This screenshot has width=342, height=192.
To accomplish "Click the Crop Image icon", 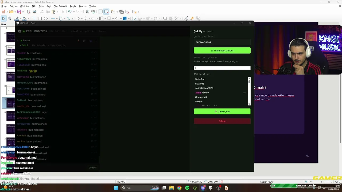I will pyautogui.click(x=171, y=18).
